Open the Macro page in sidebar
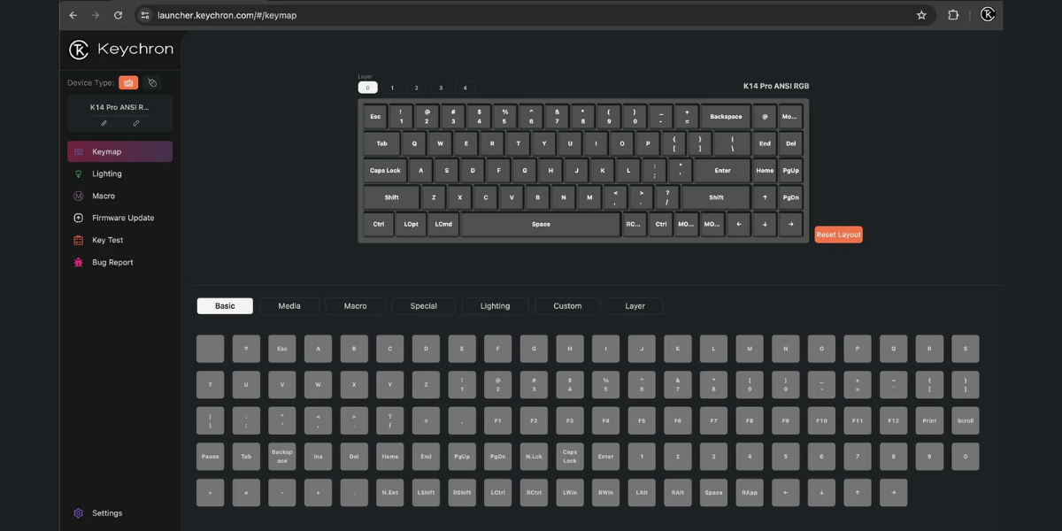Viewport: 1062px width, 531px height. pyautogui.click(x=104, y=196)
